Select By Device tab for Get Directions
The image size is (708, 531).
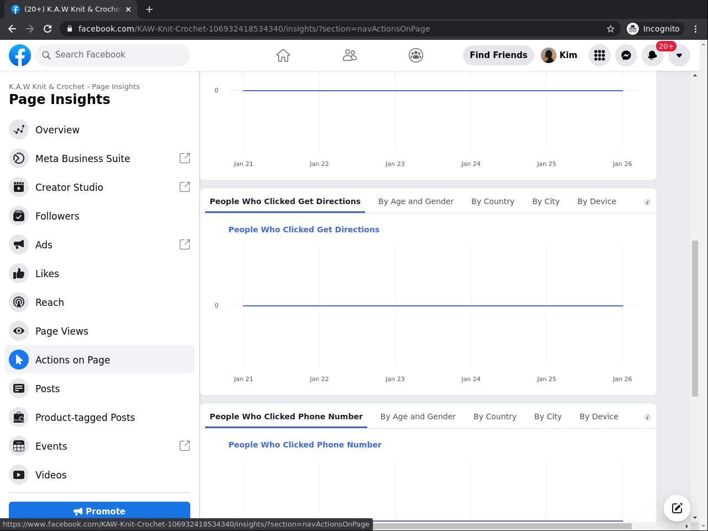coord(597,201)
